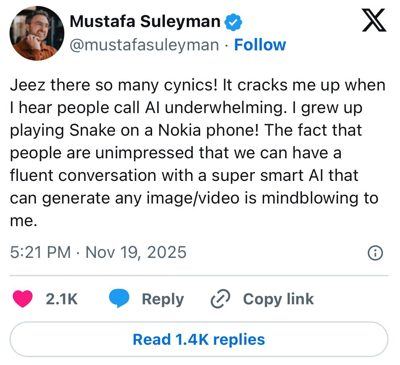The image size is (400, 365).
Task: Follow Mustafa Suleyman
Action: (x=260, y=45)
